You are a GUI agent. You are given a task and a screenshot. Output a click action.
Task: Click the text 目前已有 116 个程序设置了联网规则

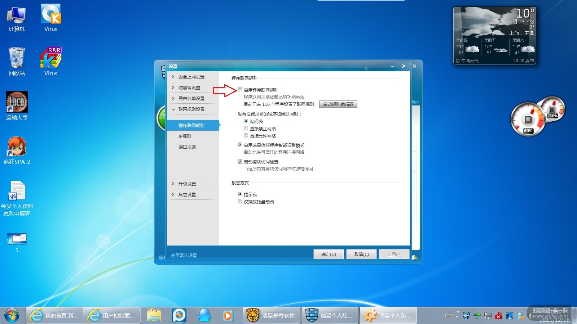[279, 104]
